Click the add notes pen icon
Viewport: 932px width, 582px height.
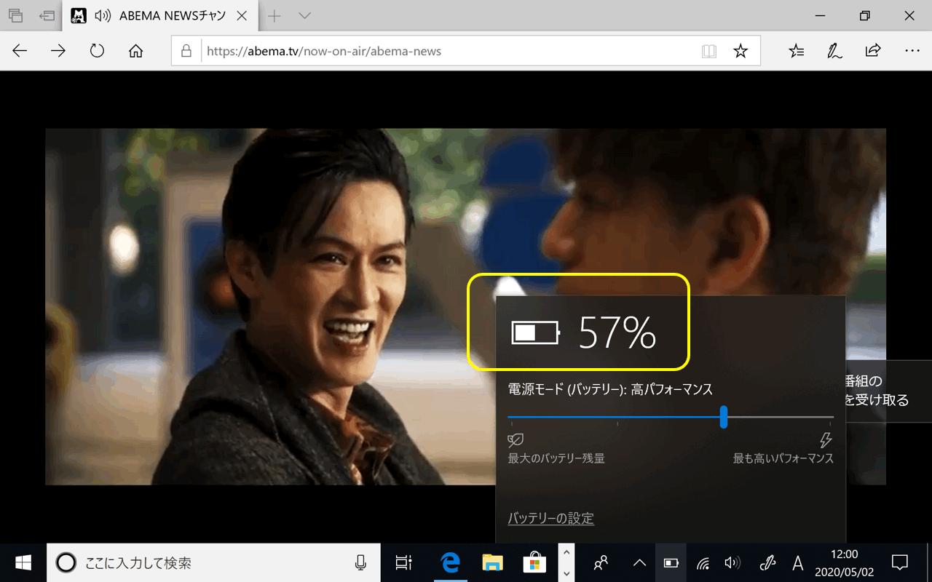[834, 51]
